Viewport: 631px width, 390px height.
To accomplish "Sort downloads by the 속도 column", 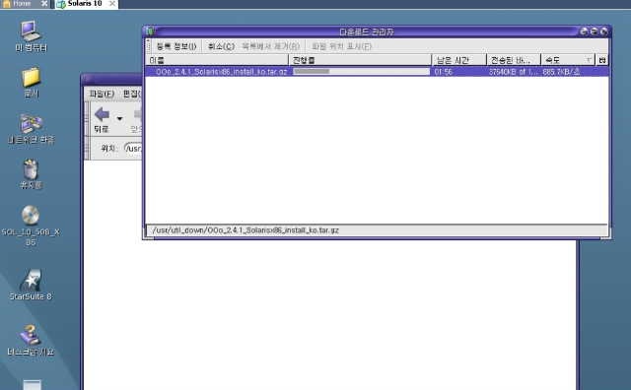I will pyautogui.click(x=568, y=60).
